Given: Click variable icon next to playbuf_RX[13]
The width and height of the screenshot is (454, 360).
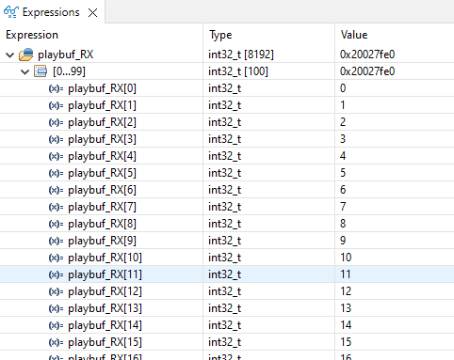Looking at the screenshot, I should pos(56,309).
